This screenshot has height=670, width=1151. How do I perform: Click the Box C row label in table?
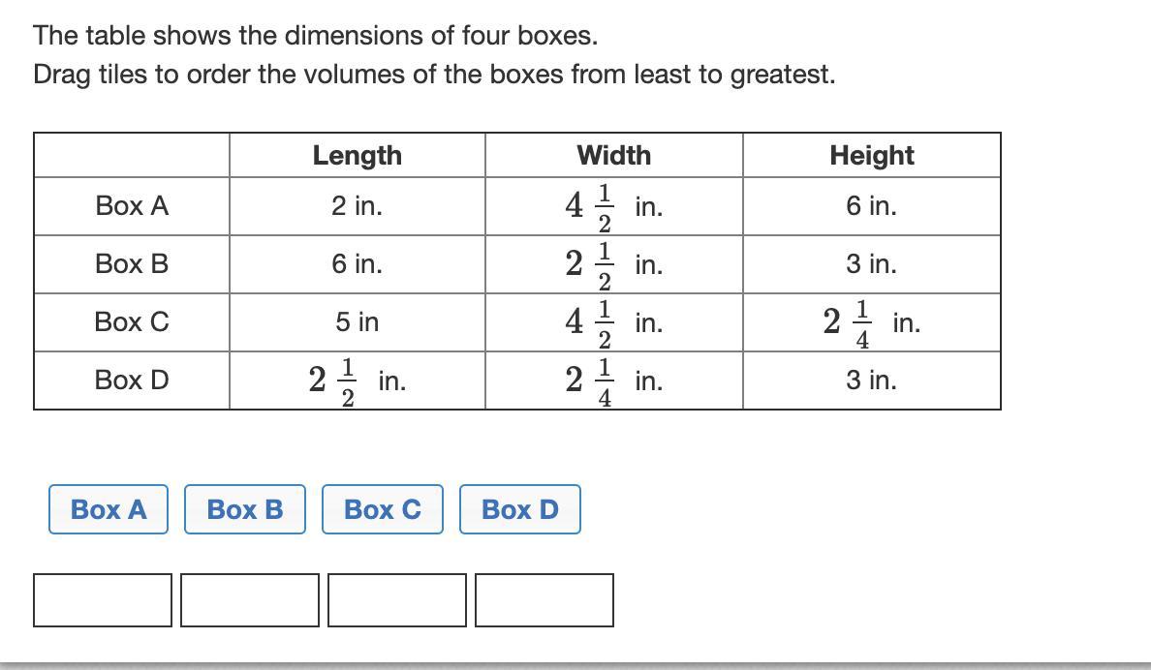point(132,322)
